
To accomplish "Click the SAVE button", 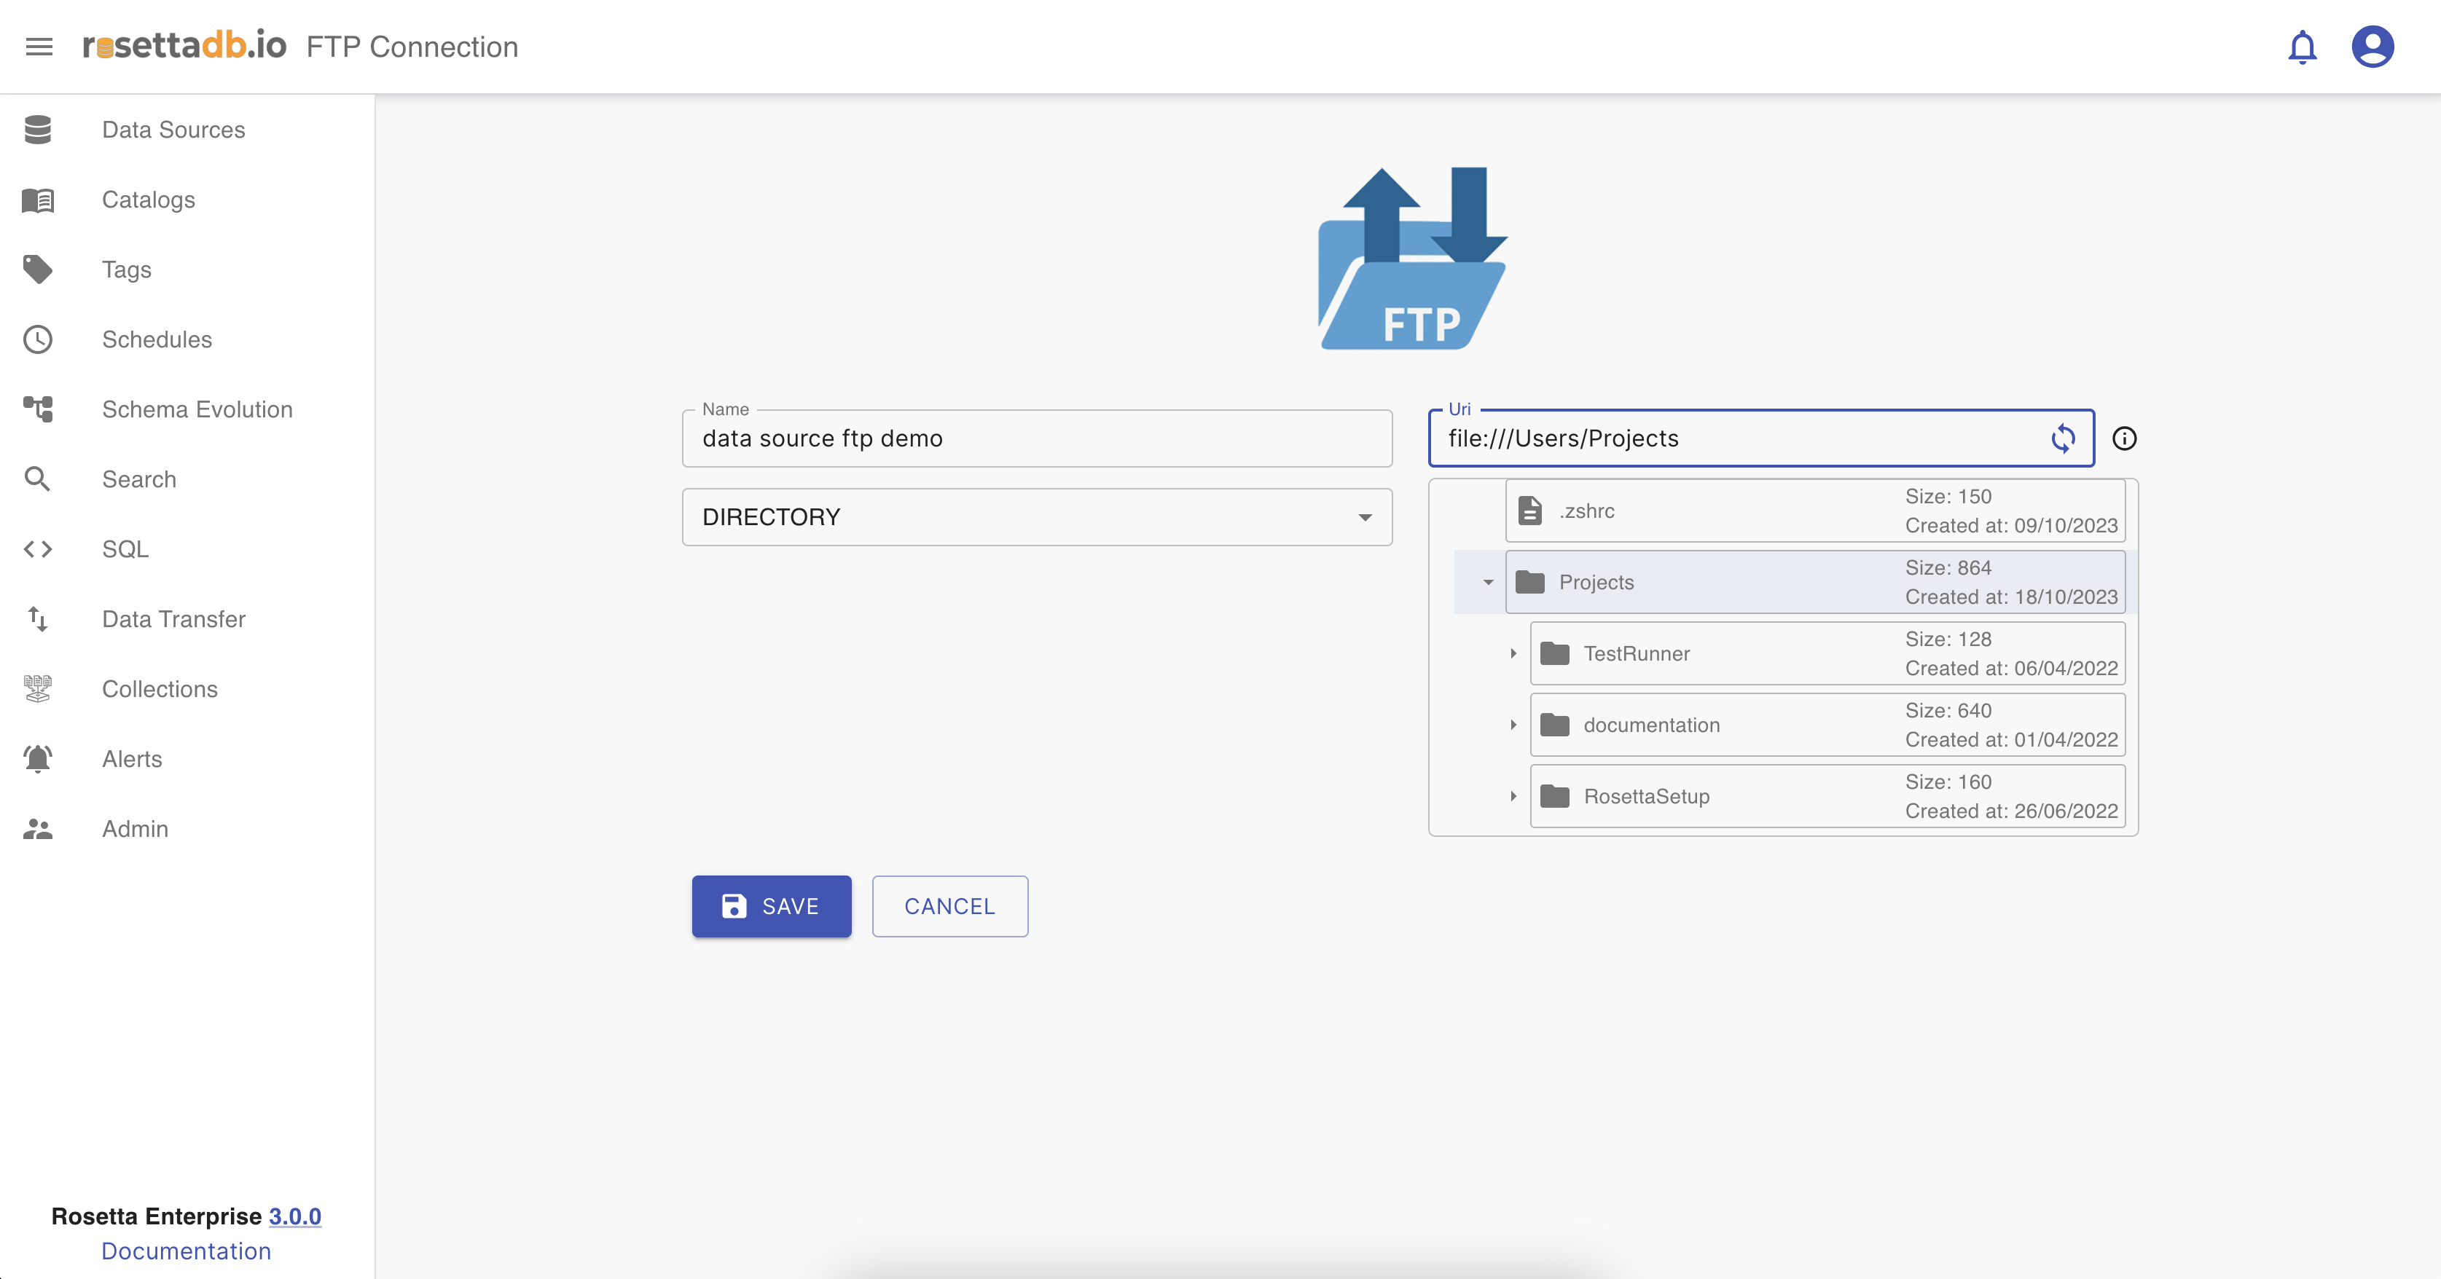I will (772, 907).
